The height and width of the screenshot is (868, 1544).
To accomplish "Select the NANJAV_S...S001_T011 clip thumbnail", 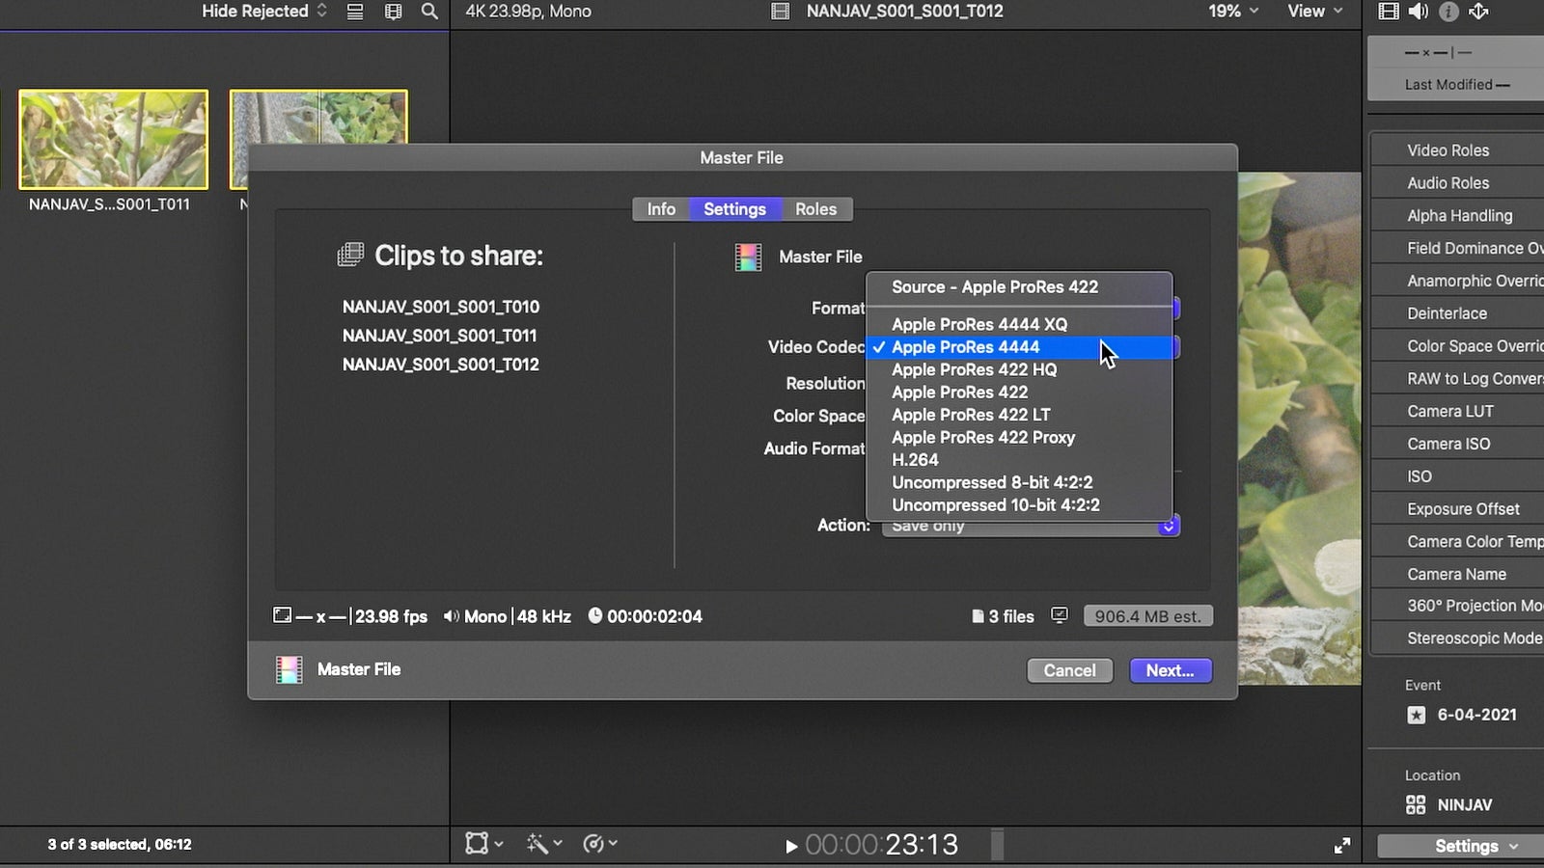I will click(114, 140).
